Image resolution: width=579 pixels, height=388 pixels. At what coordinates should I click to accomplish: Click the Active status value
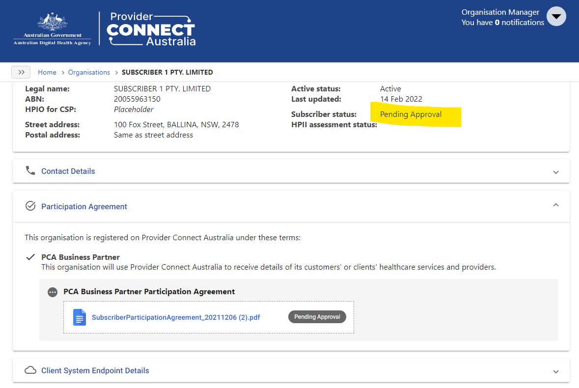pyautogui.click(x=390, y=88)
